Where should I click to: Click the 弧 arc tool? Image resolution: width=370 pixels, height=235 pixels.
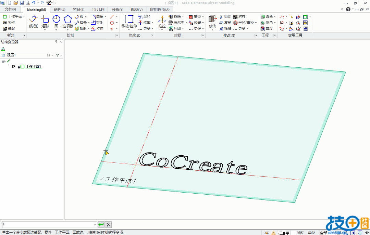tap(79, 16)
